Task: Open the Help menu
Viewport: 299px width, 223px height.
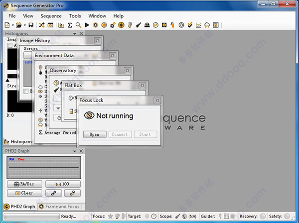Action: coord(119,16)
